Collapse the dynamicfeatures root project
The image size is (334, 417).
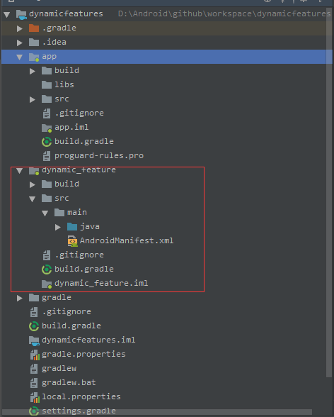tap(7, 14)
